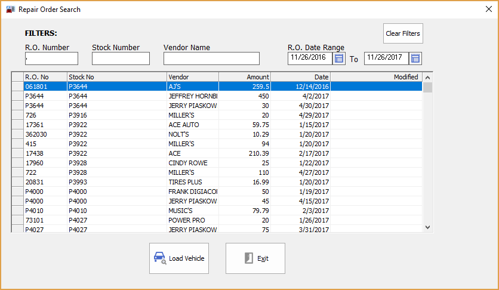Focus the Stock Number filter field

coord(121,58)
